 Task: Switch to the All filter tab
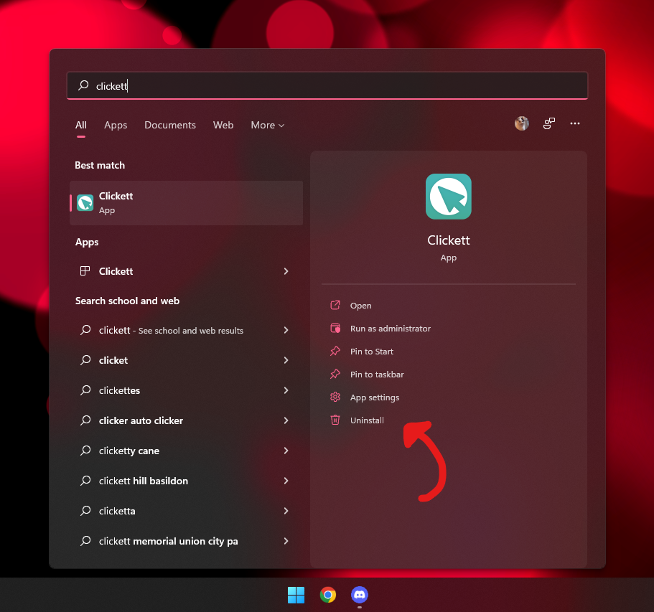81,125
